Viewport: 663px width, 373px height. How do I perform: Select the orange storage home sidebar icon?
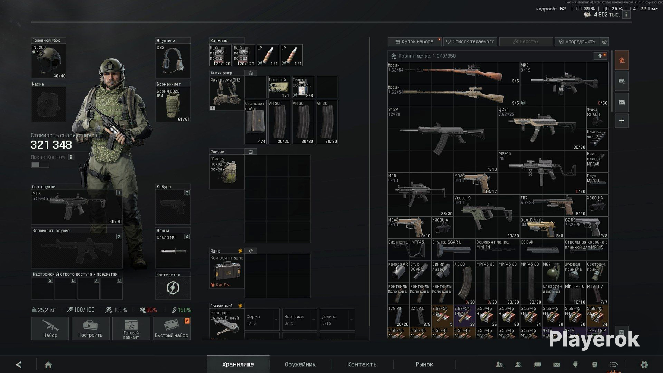coord(622,60)
